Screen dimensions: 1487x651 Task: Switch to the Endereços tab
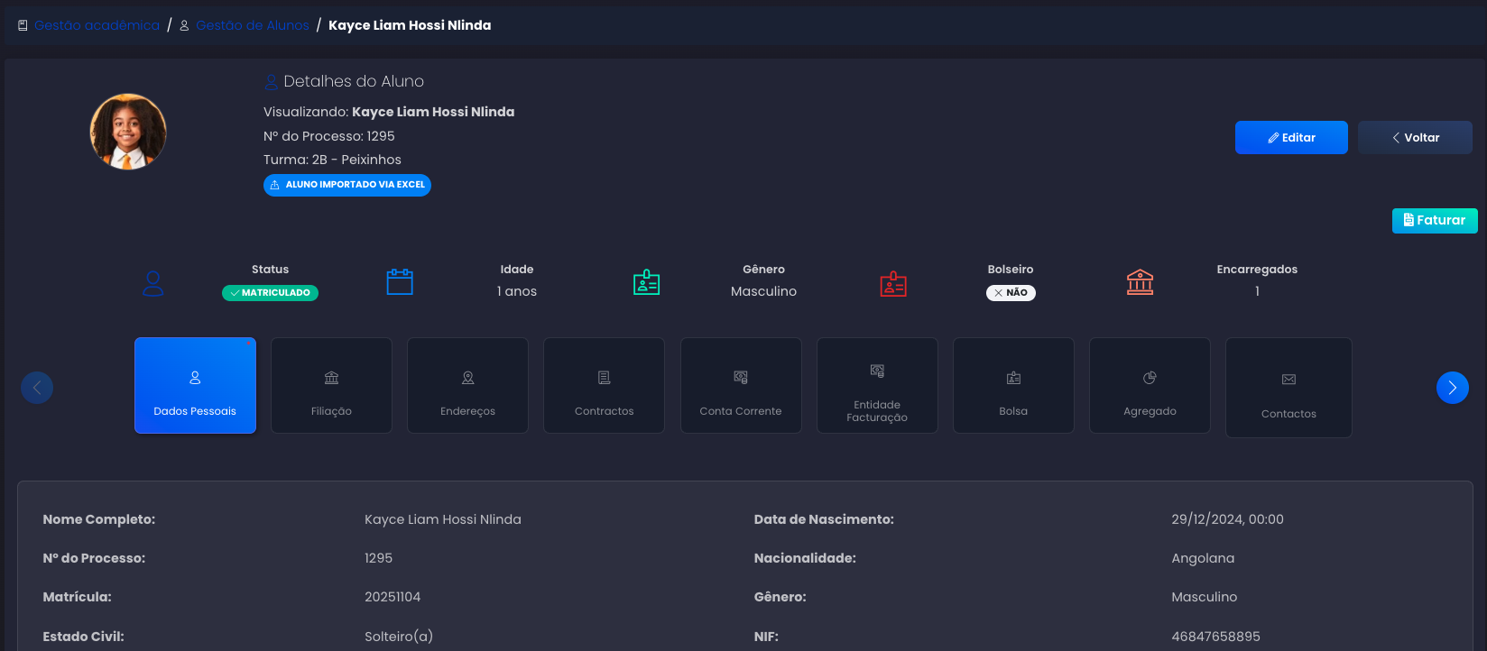467,385
